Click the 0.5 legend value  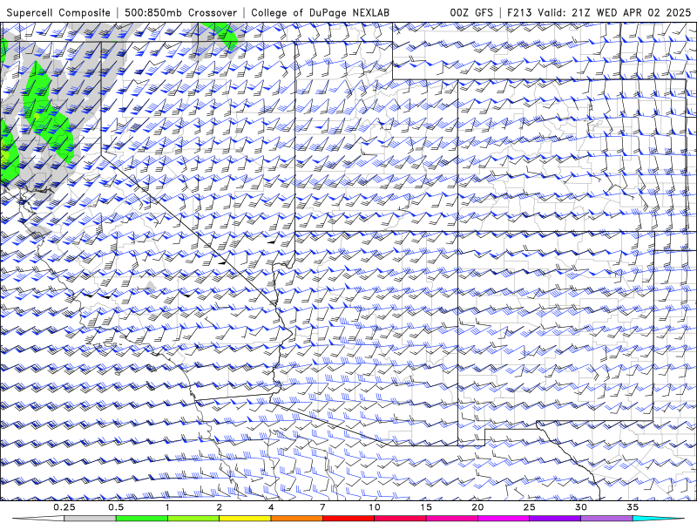(x=116, y=507)
